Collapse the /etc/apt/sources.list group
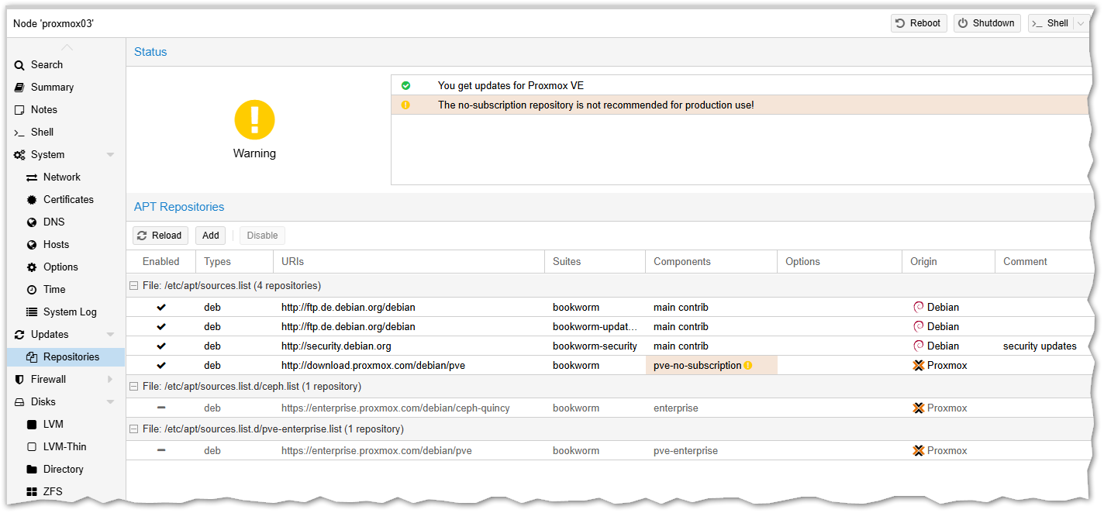Screen dimensions: 1104x513 point(135,286)
